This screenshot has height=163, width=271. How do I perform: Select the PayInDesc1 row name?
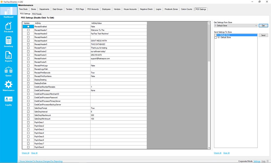[62, 122]
